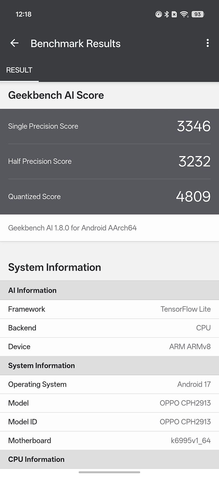219x477 pixels.
Task: Tap the Framework TensorFlow Lite row
Action: [109, 309]
